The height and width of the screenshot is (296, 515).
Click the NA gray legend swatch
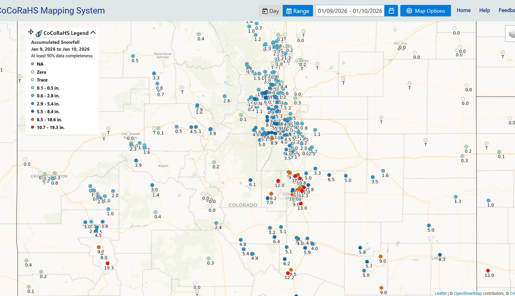click(x=33, y=64)
